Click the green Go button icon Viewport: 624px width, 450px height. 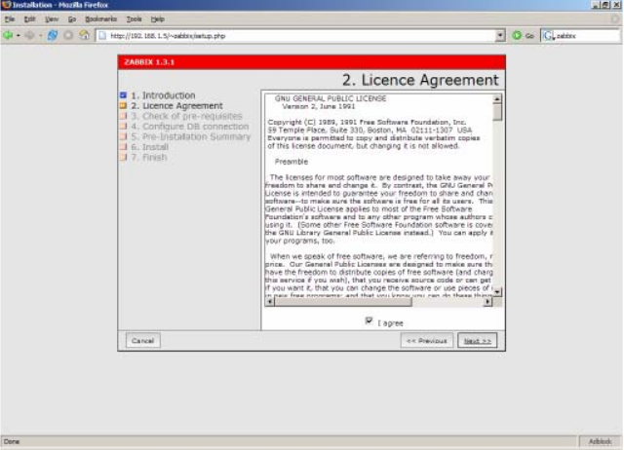517,35
